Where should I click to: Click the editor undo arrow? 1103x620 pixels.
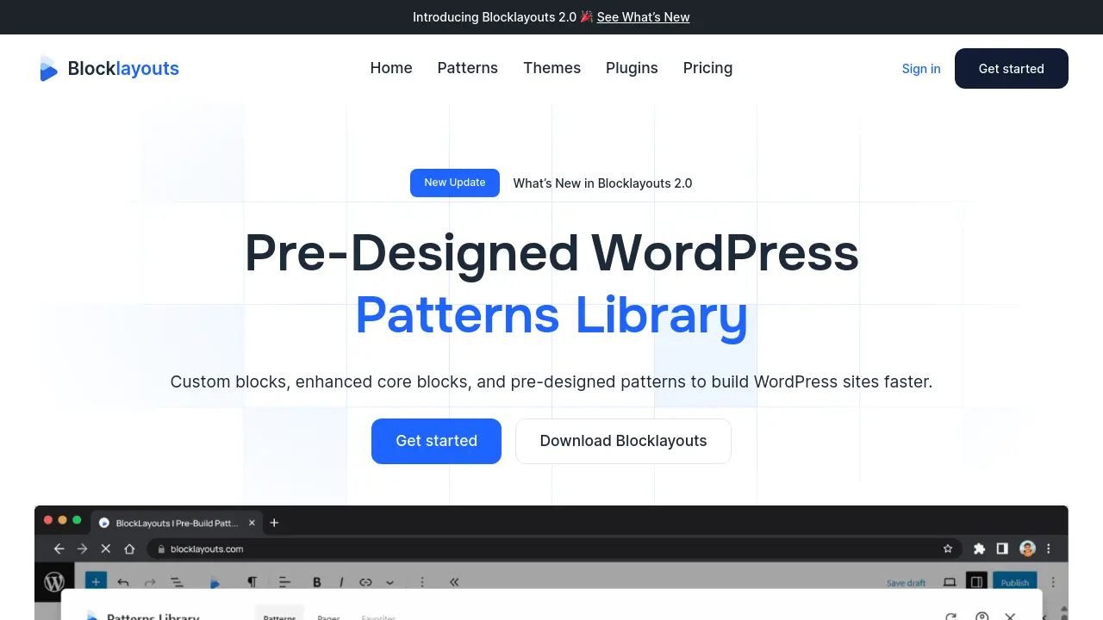(x=123, y=582)
